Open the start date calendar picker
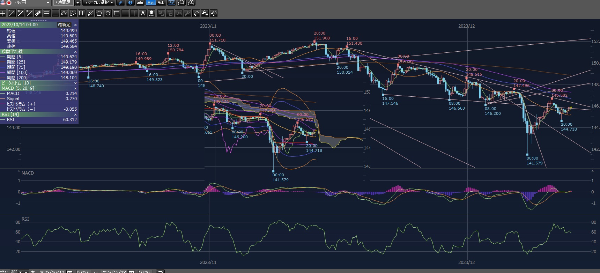The image size is (600, 273). tap(70, 272)
